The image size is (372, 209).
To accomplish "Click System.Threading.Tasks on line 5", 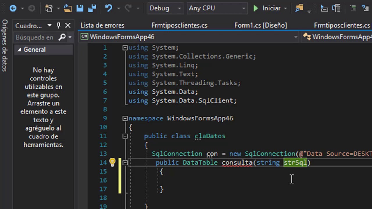I will tap(194, 83).
